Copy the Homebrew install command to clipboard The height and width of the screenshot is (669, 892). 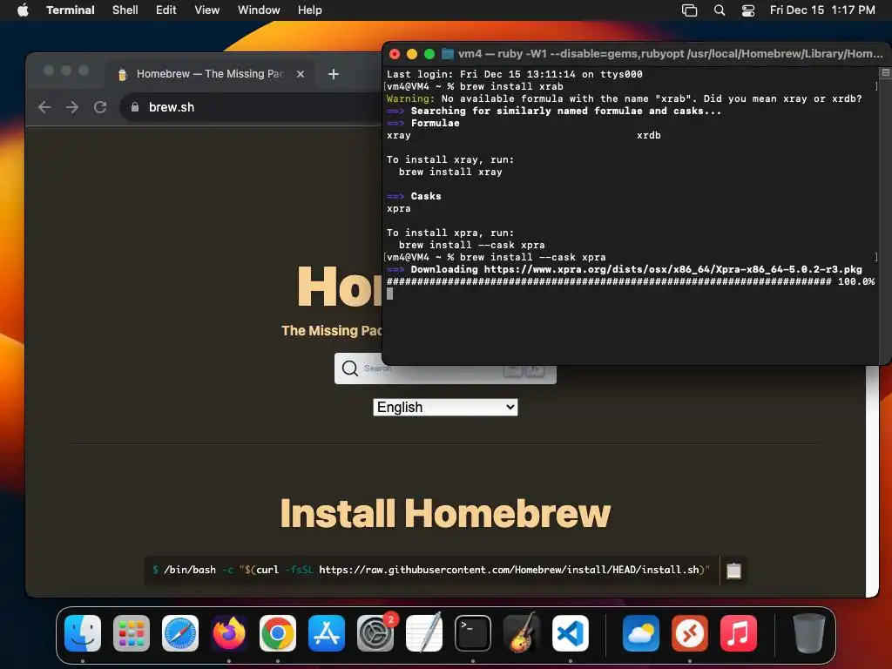click(733, 570)
